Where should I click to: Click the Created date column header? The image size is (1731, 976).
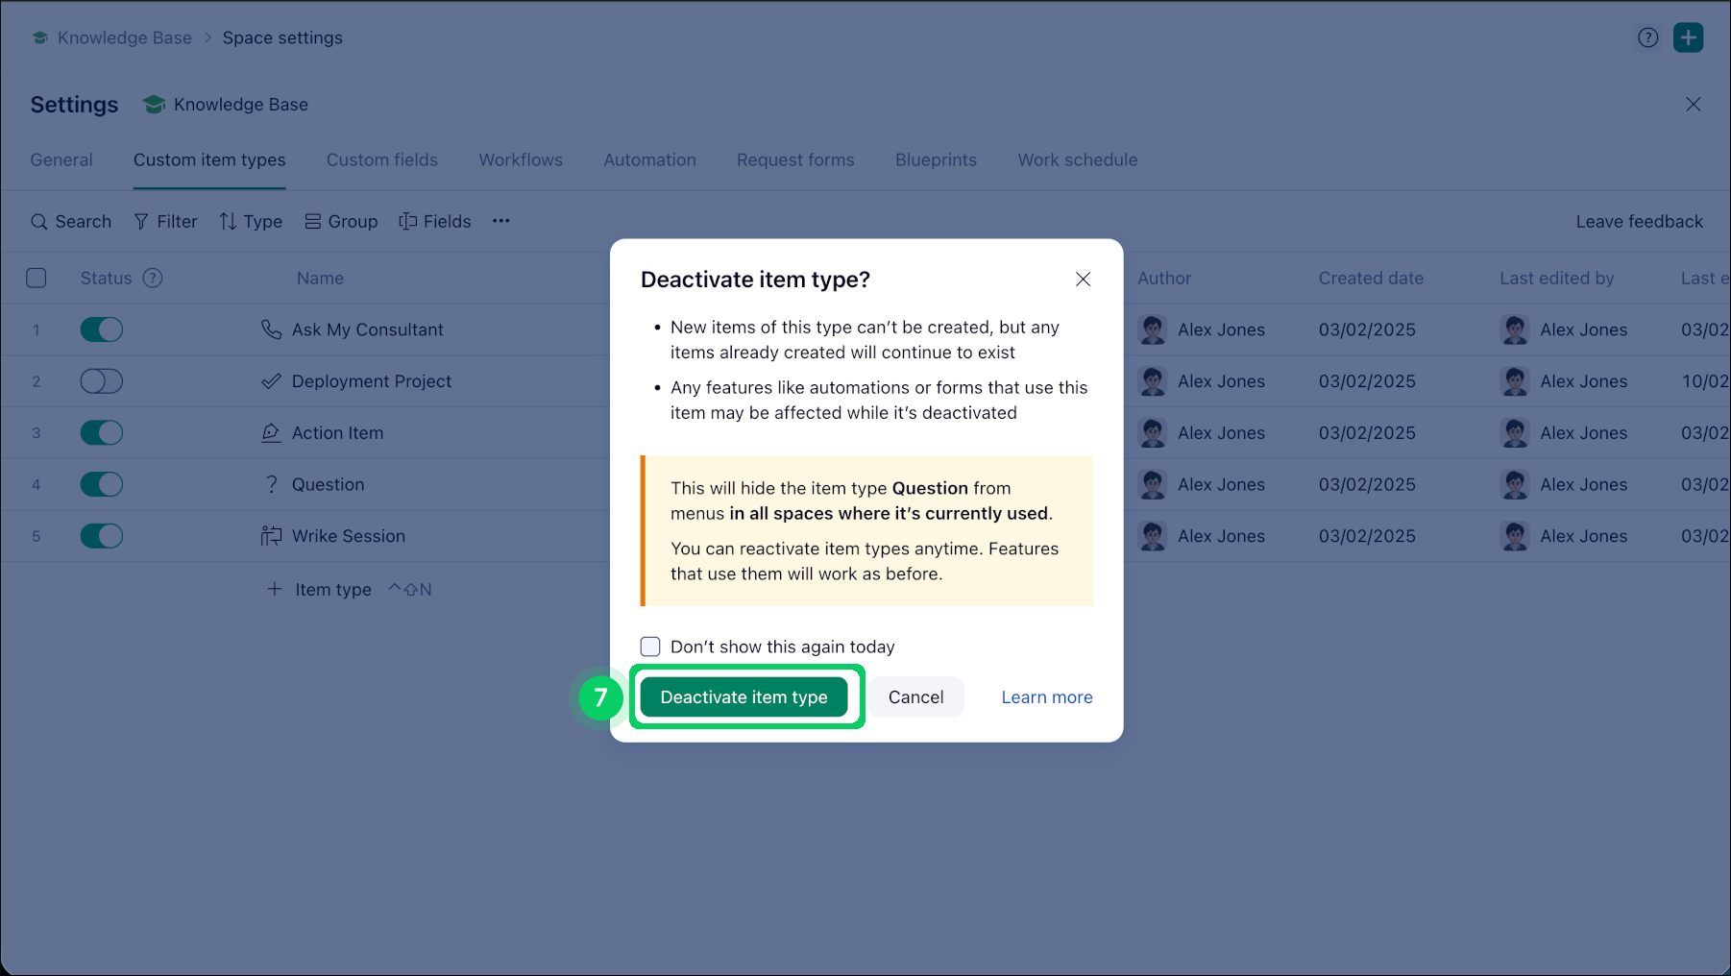1371,278
